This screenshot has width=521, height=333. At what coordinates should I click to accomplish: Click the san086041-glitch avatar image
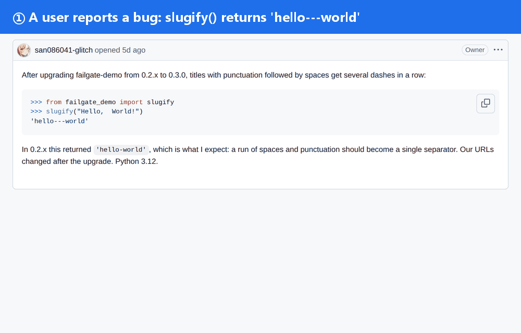(24, 50)
